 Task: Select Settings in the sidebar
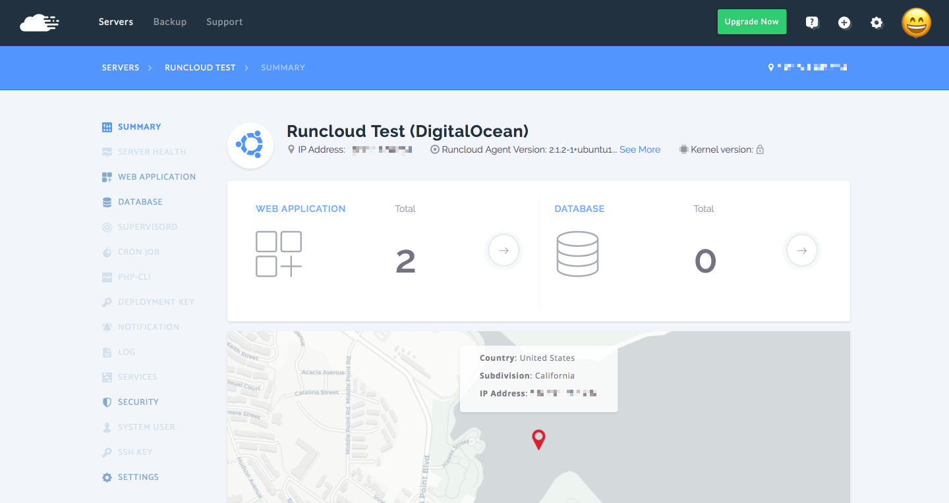[x=138, y=477]
